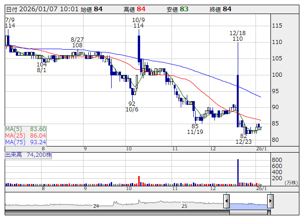Click the 80 price axis label
Screen dimensions: 305x220
[x=275, y=140]
